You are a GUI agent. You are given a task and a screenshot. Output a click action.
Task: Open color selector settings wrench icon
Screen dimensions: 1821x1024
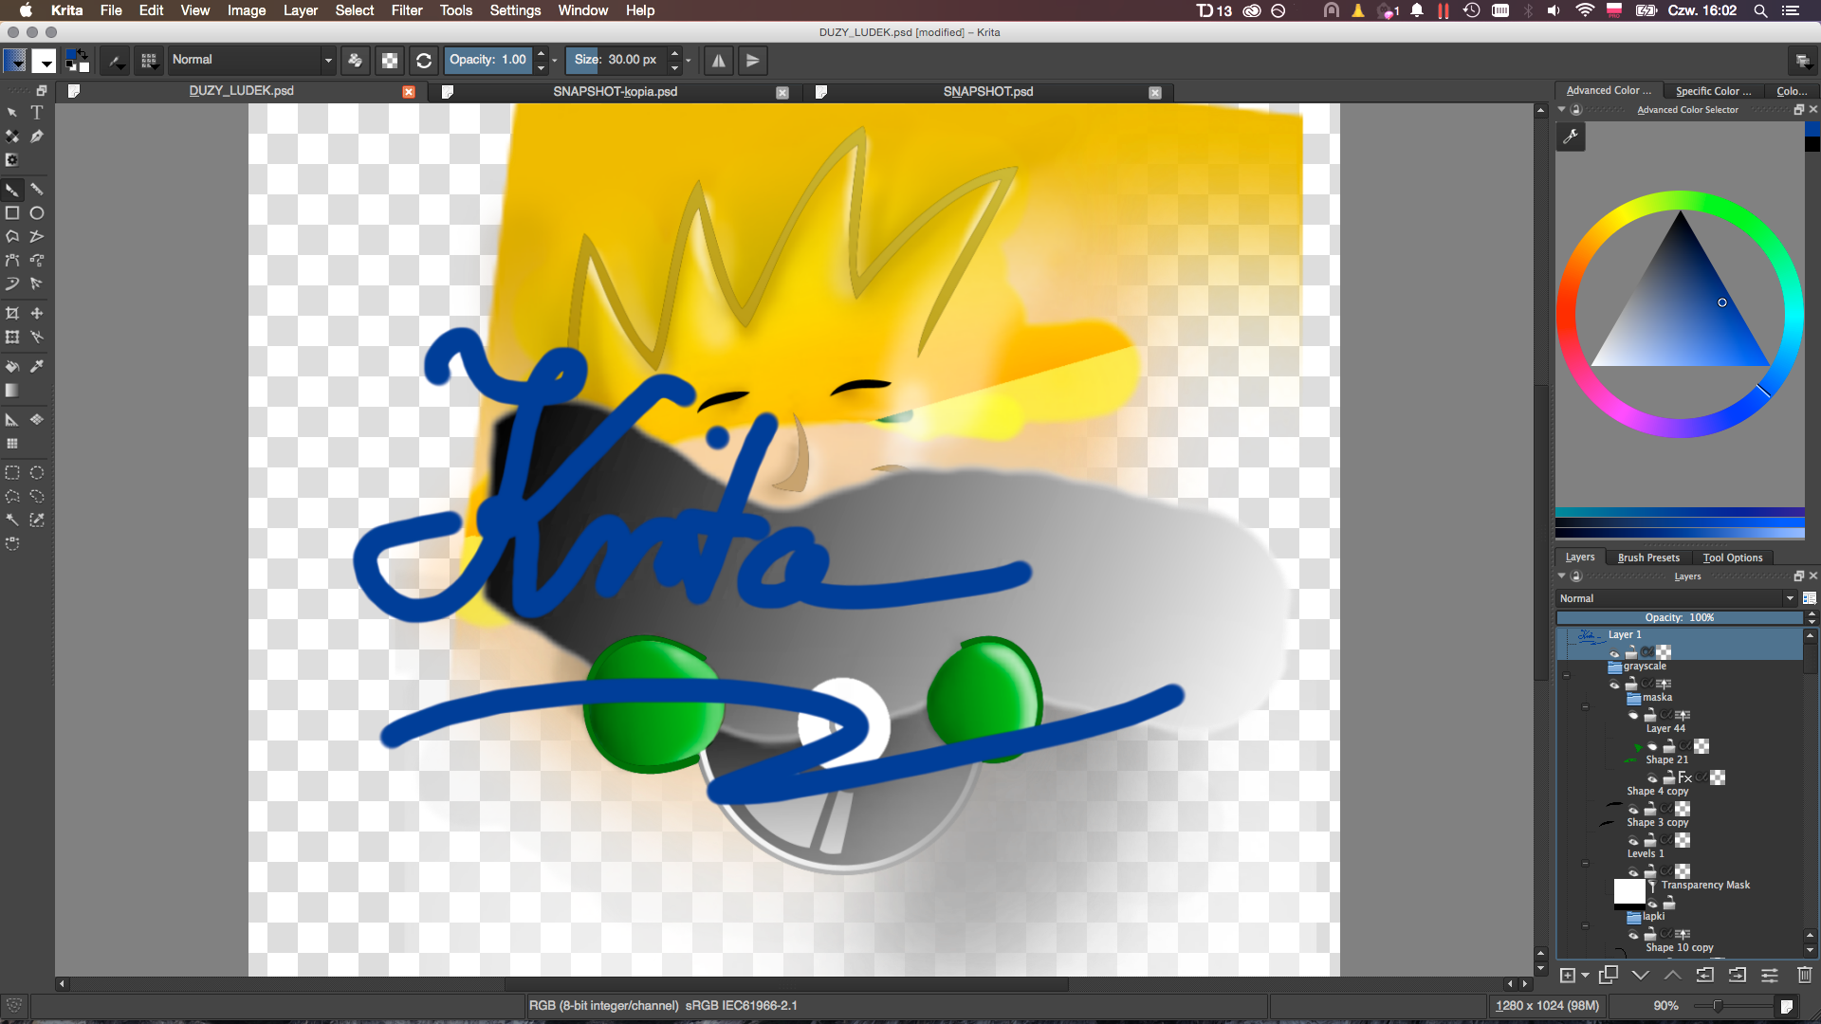[x=1571, y=137]
